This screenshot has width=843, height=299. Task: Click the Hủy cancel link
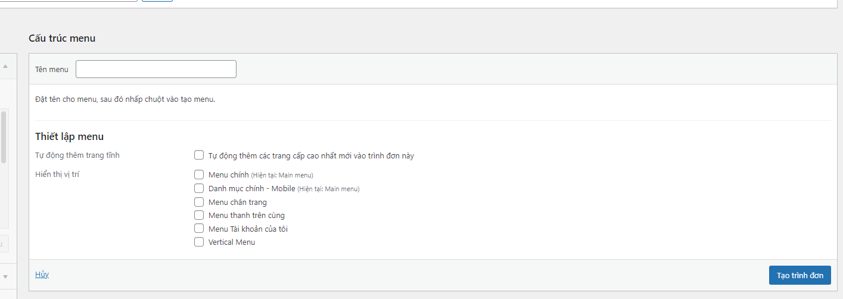click(x=42, y=275)
